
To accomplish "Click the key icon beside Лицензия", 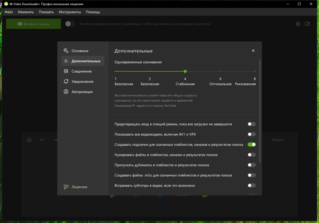I will [66, 187].
